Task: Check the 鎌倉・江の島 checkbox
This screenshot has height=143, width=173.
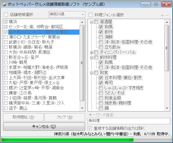Action: coord(6,93)
